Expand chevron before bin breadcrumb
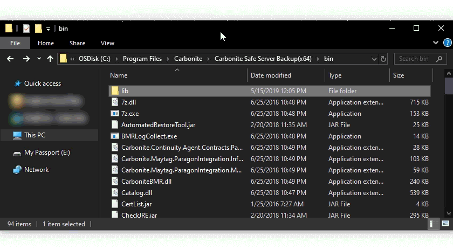The width and height of the screenshot is (453, 250). pyautogui.click(x=318, y=59)
